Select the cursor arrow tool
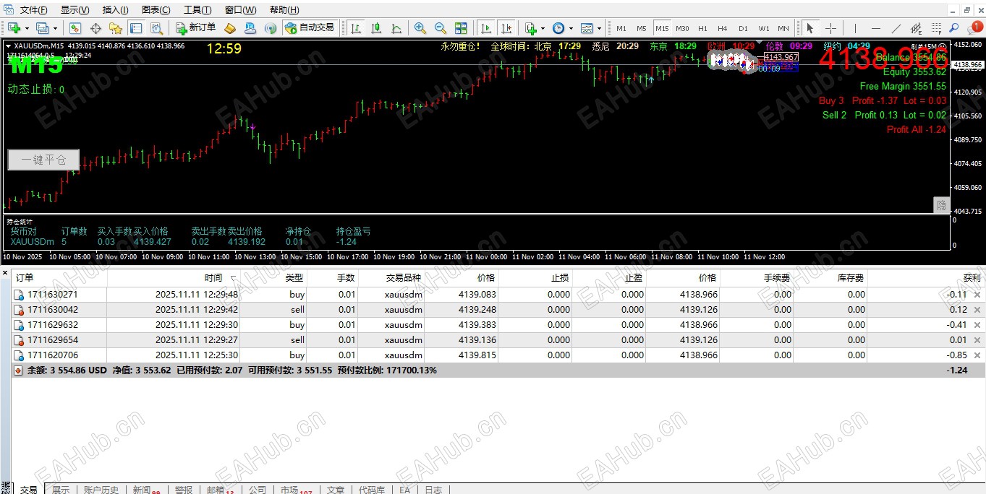The width and height of the screenshot is (986, 494). (x=809, y=28)
